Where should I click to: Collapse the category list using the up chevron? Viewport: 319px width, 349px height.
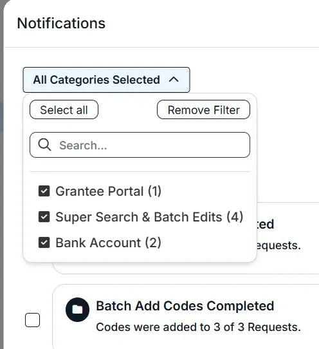[x=174, y=79]
